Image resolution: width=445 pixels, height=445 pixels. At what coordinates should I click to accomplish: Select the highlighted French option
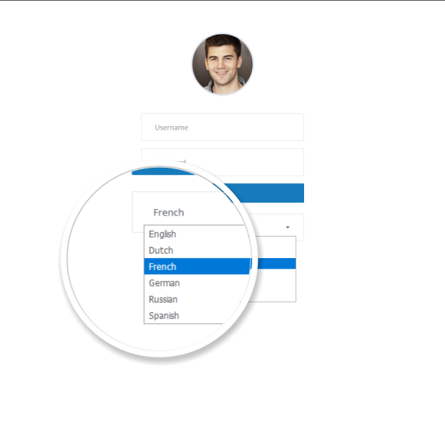(162, 266)
